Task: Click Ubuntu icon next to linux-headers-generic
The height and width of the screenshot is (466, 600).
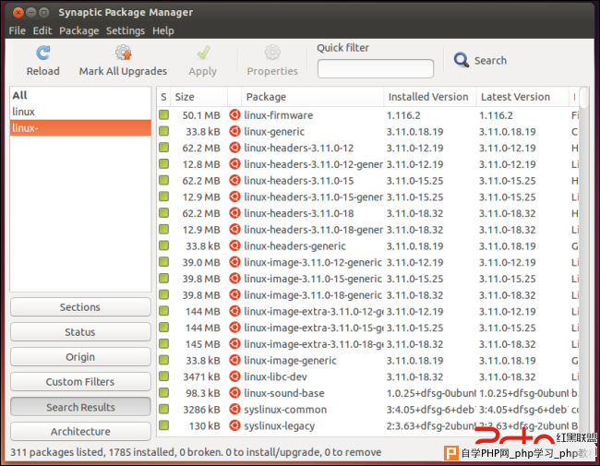Action: coord(234,245)
